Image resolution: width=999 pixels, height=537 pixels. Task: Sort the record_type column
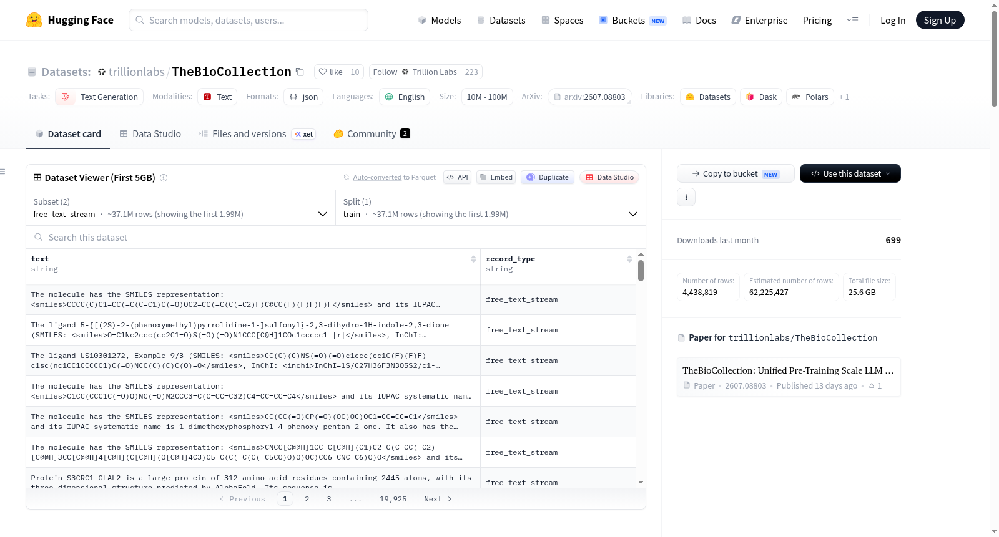pyautogui.click(x=629, y=259)
